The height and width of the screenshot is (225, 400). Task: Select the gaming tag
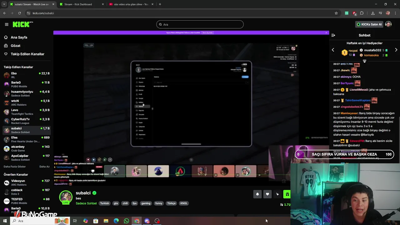[146, 203]
